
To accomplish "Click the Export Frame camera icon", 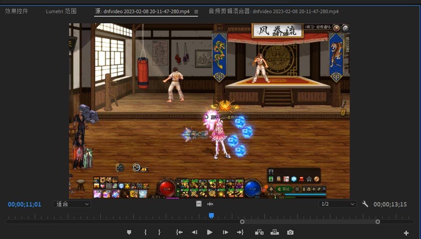I will coord(290,232).
